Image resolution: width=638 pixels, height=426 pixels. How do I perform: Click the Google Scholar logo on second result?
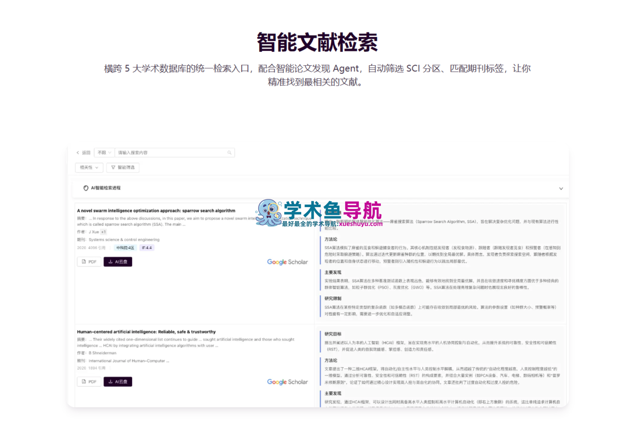point(287,382)
